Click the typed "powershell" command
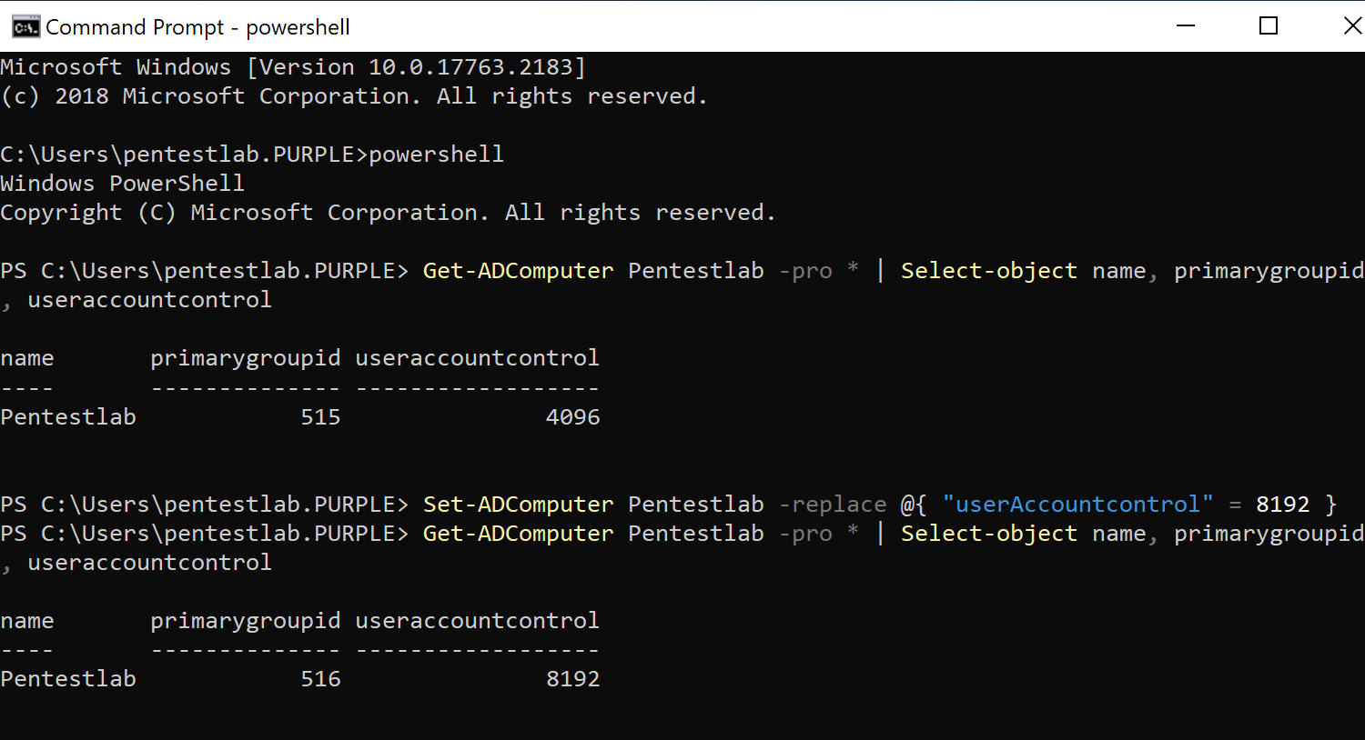1365x740 pixels. (436, 155)
